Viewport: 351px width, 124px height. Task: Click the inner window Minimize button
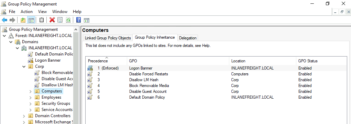coord(335,12)
